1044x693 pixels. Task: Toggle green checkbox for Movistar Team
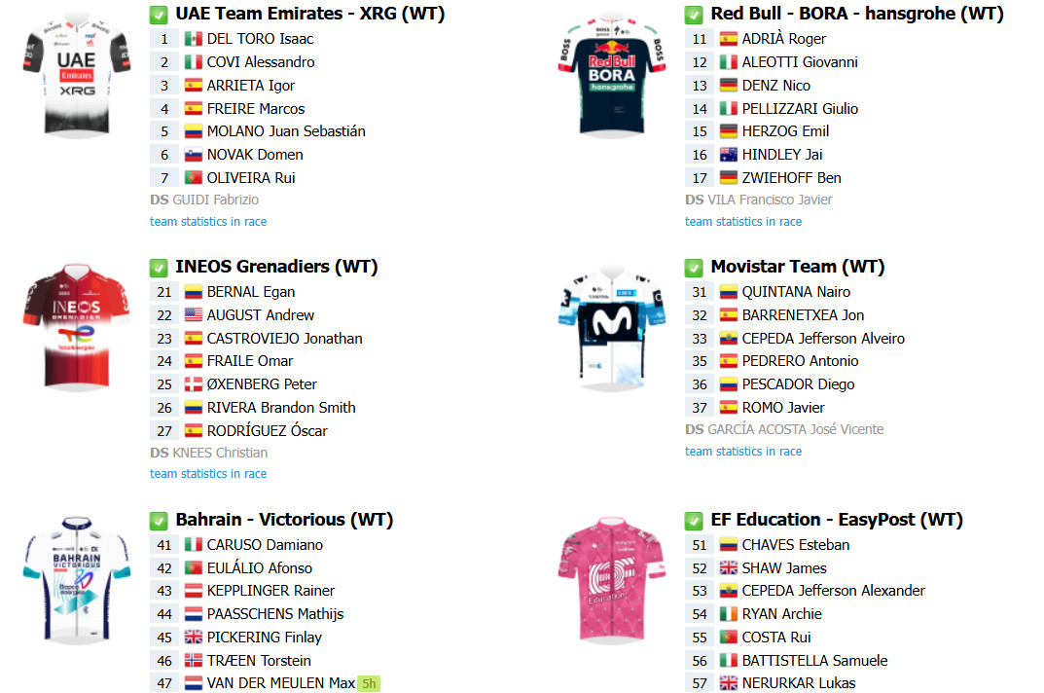pos(694,268)
